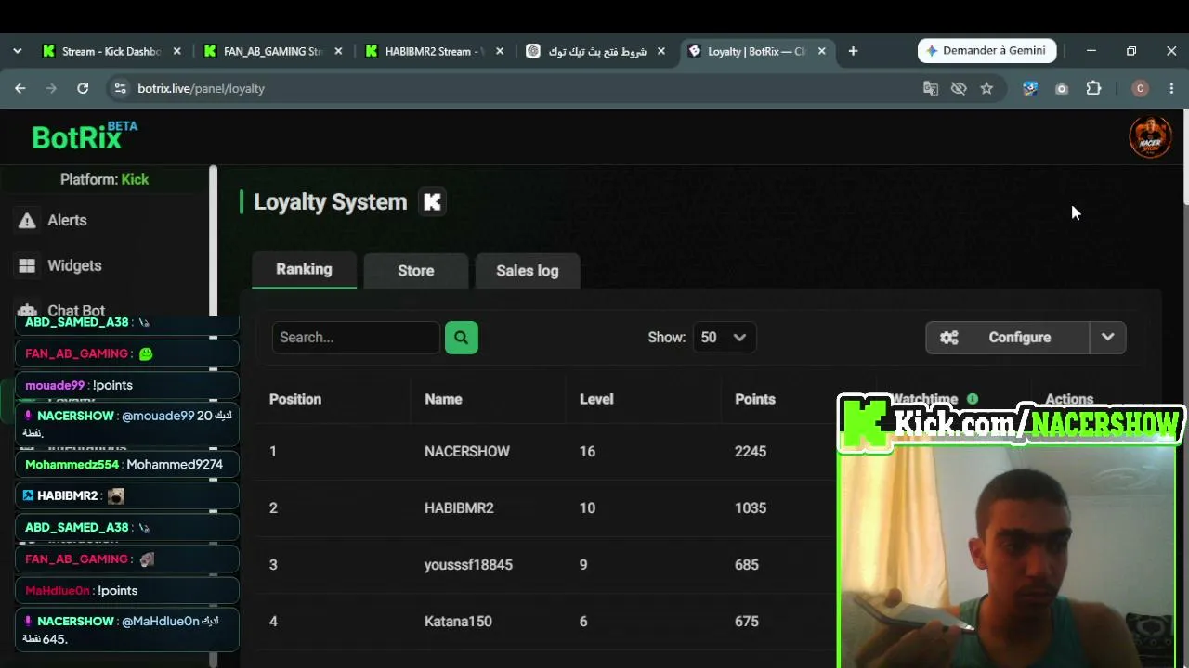Screen dimensions: 1189x668
Task: Open the blue game extension icon
Action: 1030,88
